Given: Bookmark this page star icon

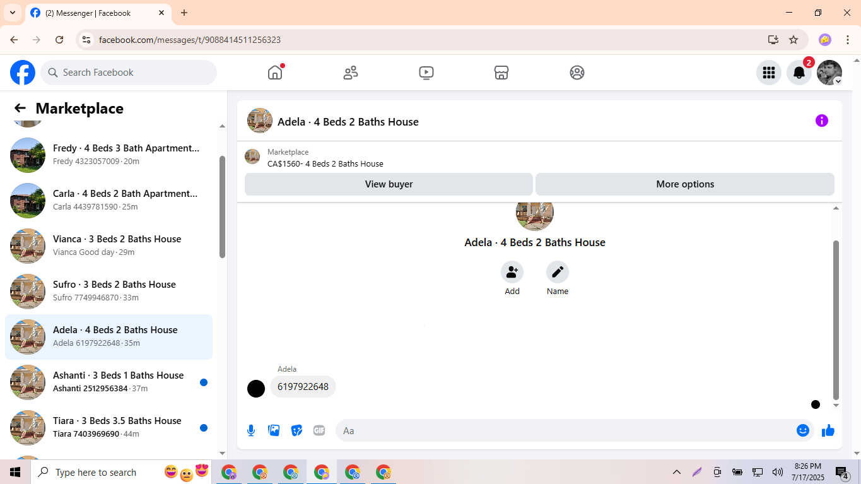Looking at the screenshot, I should pyautogui.click(x=794, y=40).
